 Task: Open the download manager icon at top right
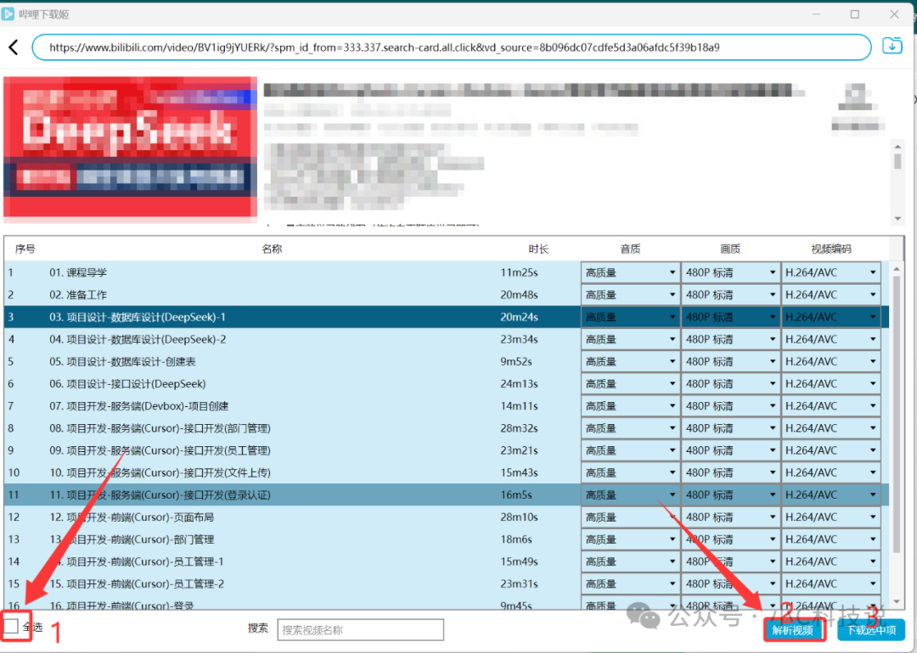(x=892, y=46)
